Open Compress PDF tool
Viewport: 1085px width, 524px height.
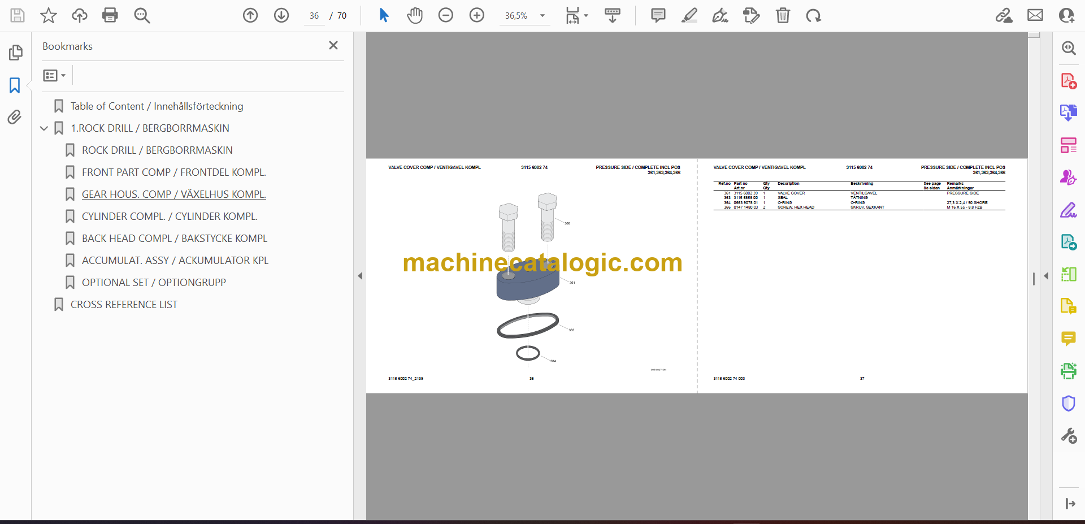(1069, 274)
